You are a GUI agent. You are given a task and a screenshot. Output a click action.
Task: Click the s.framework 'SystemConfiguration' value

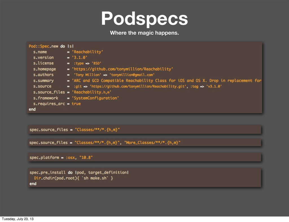pos(95,98)
